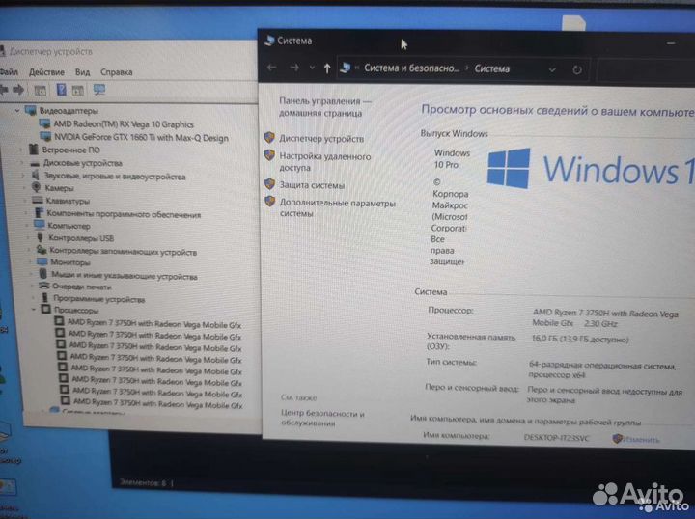Expand the Встроенное ПО node
This screenshot has width=695, height=519.
point(20,150)
